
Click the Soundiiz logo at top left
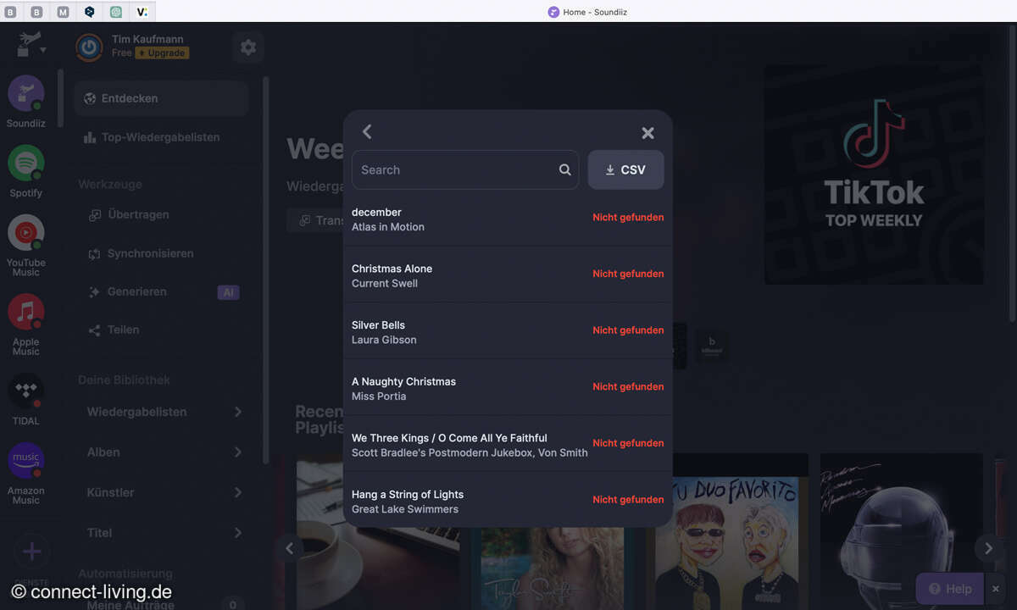pyautogui.click(x=29, y=42)
